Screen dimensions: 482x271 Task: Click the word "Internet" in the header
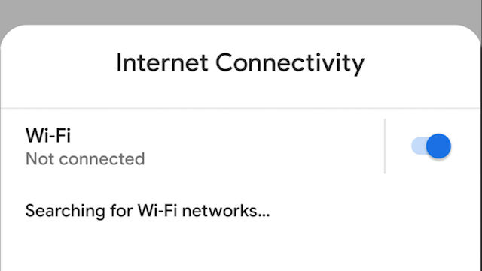point(162,63)
